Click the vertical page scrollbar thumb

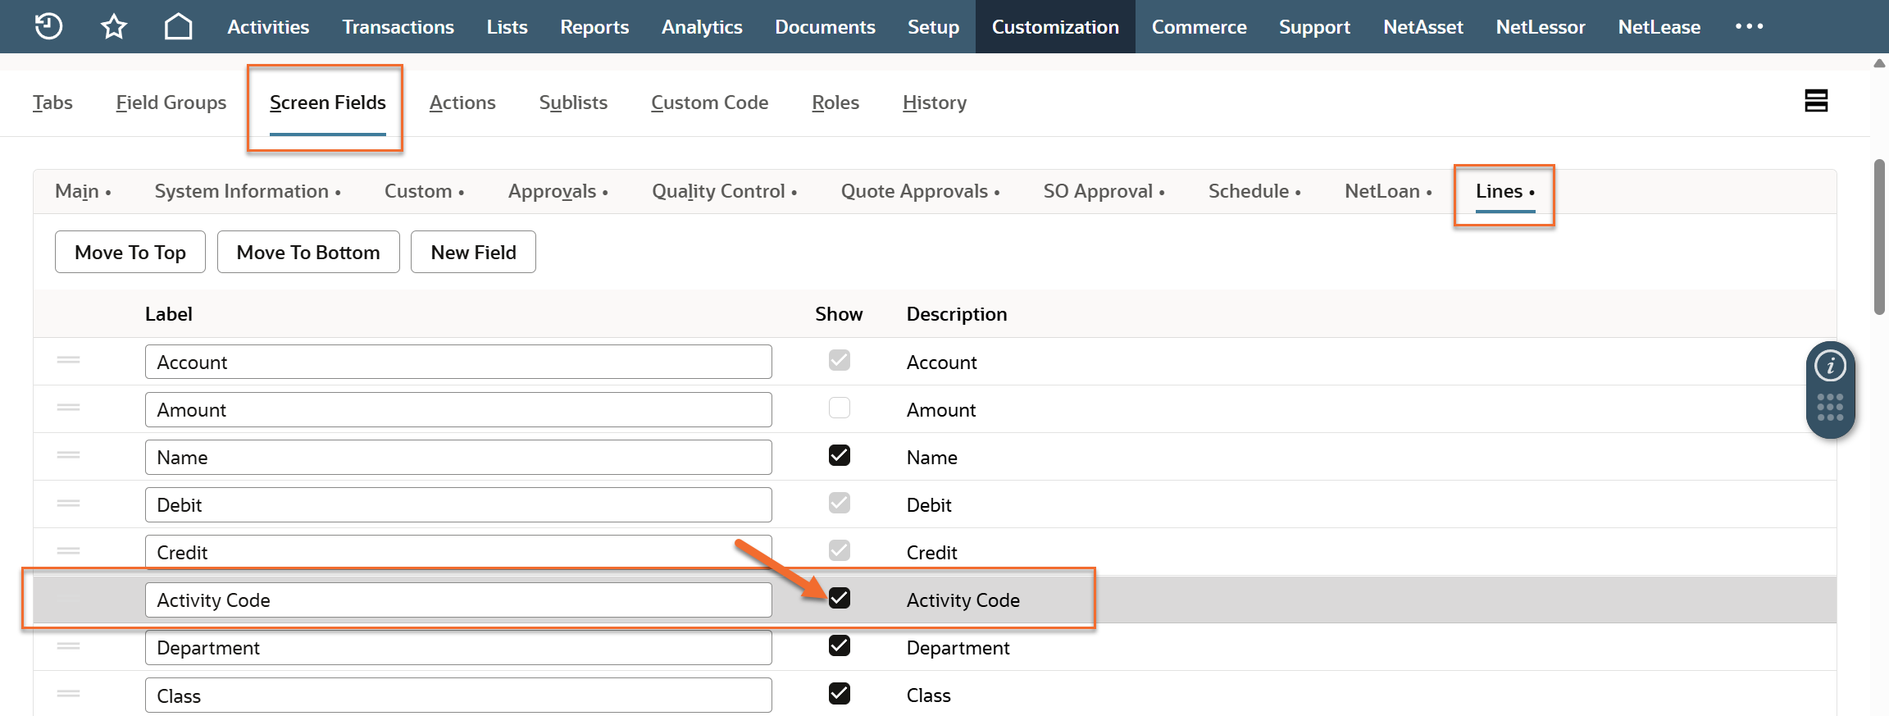click(1879, 237)
